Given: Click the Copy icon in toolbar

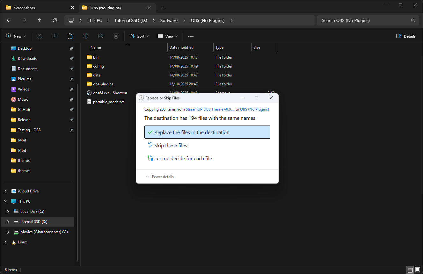Looking at the screenshot, I should [55, 36].
